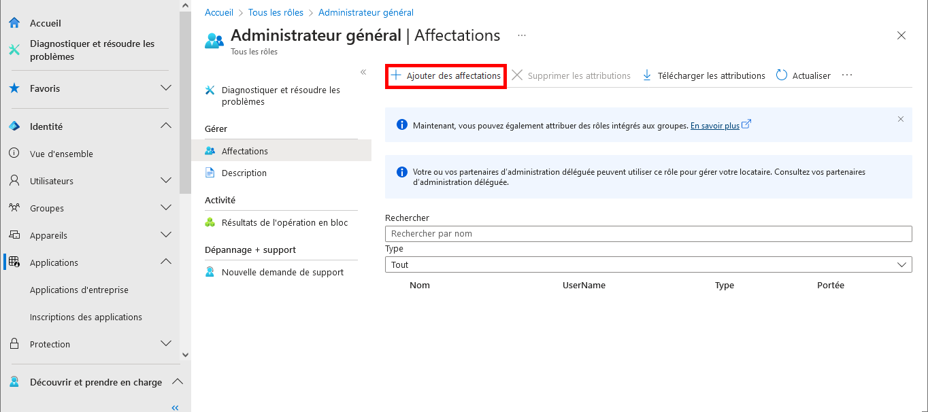Click Ajouter des affectations
Image resolution: width=928 pixels, height=412 pixels.
coord(445,75)
